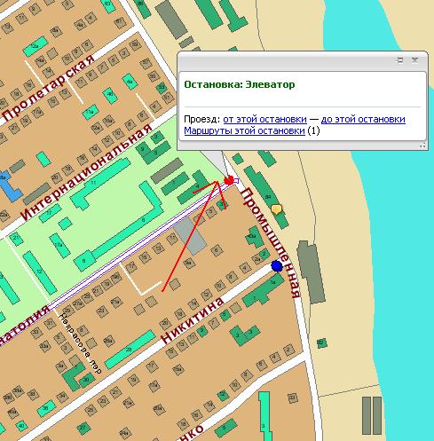This screenshot has width=434, height=441.
Task: Select the red stop marker on the map
Action: (x=229, y=180)
